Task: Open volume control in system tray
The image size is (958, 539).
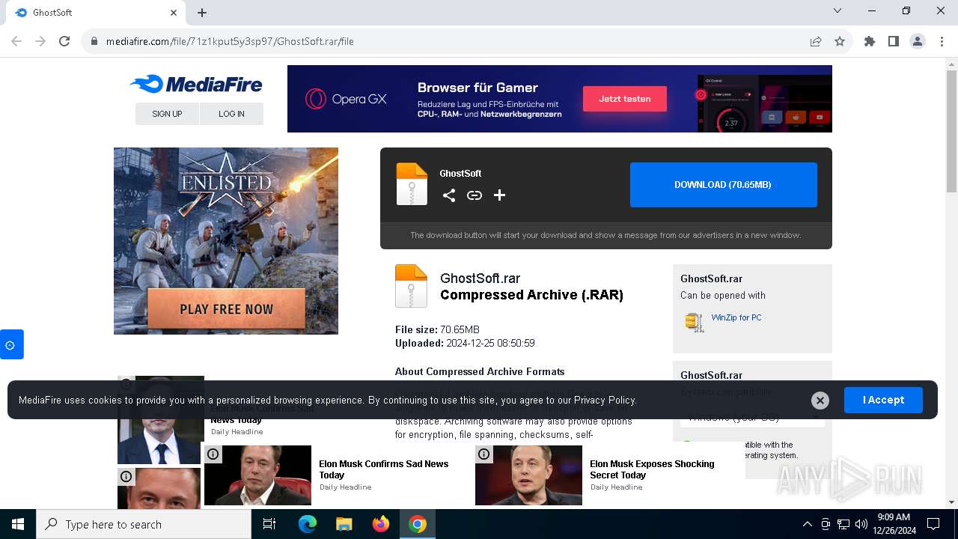Action: tap(861, 524)
